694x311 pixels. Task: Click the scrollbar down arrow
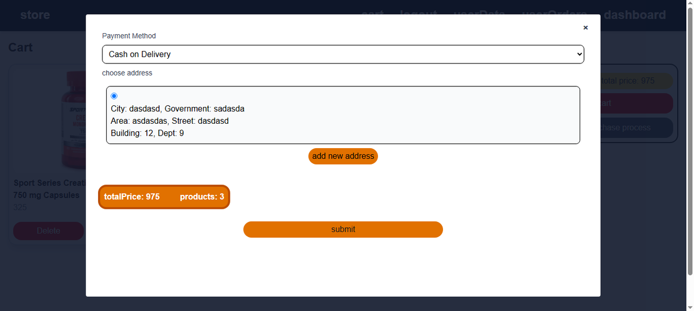[x=690, y=307]
